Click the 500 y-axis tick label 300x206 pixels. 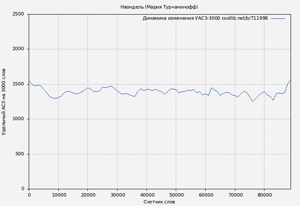20,154
